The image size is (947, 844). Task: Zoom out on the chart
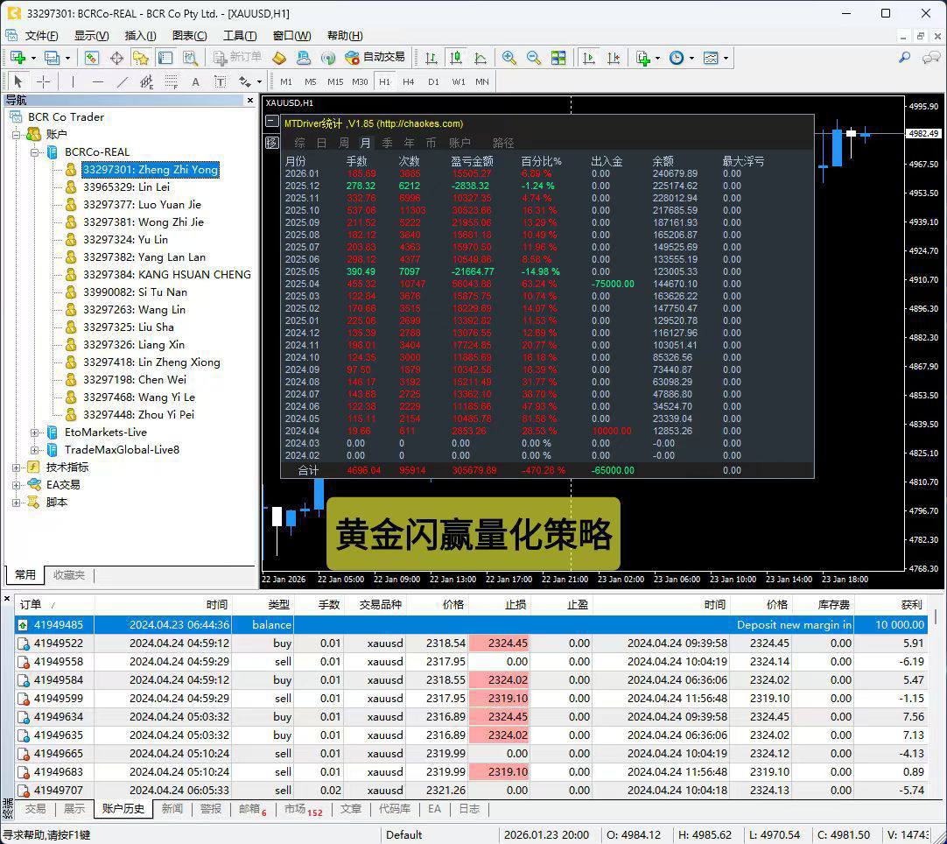(534, 58)
